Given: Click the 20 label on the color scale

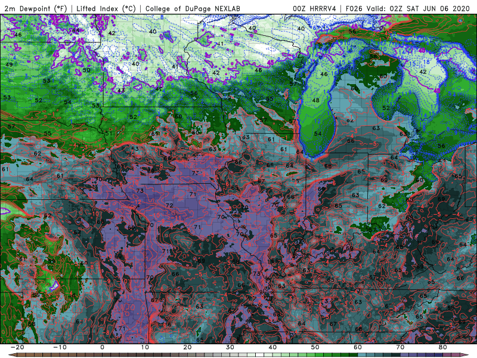Looking at the screenshot, I should click(187, 347).
